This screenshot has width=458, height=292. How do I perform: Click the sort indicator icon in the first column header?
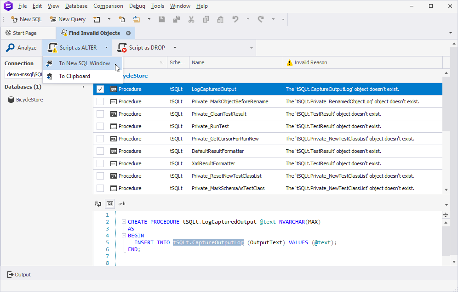click(x=162, y=63)
